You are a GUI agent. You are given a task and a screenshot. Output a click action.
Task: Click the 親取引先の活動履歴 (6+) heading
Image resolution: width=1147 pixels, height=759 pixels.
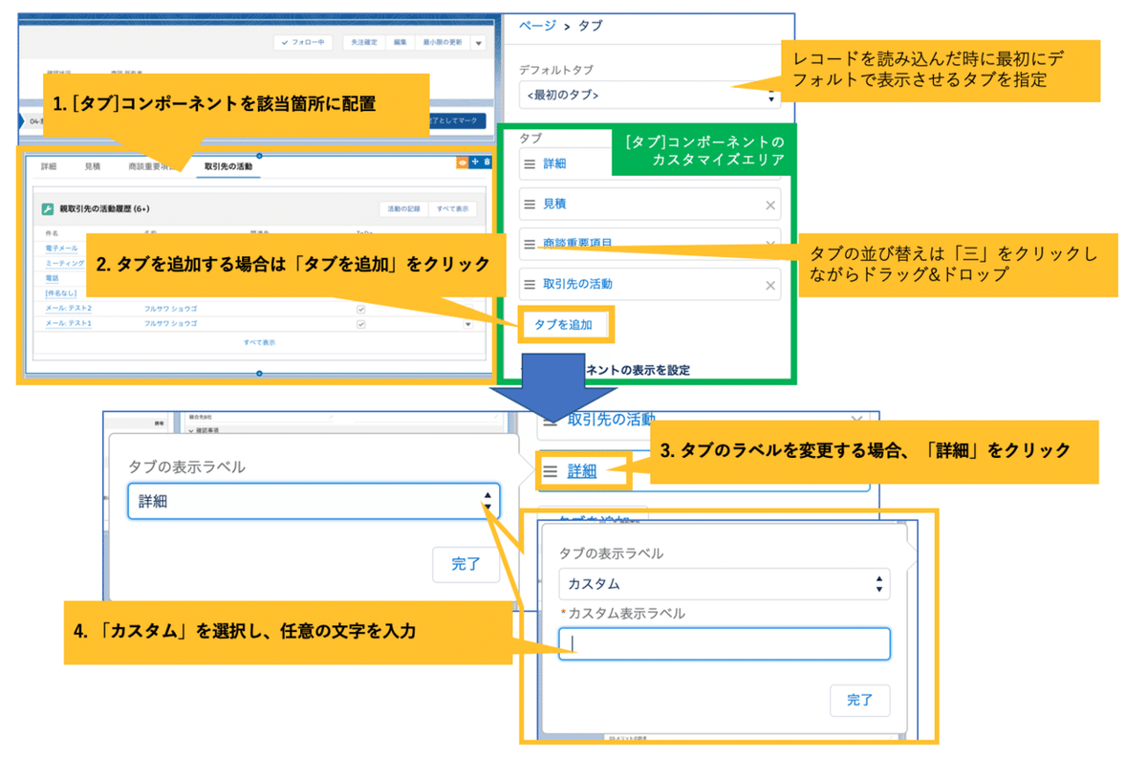point(104,208)
